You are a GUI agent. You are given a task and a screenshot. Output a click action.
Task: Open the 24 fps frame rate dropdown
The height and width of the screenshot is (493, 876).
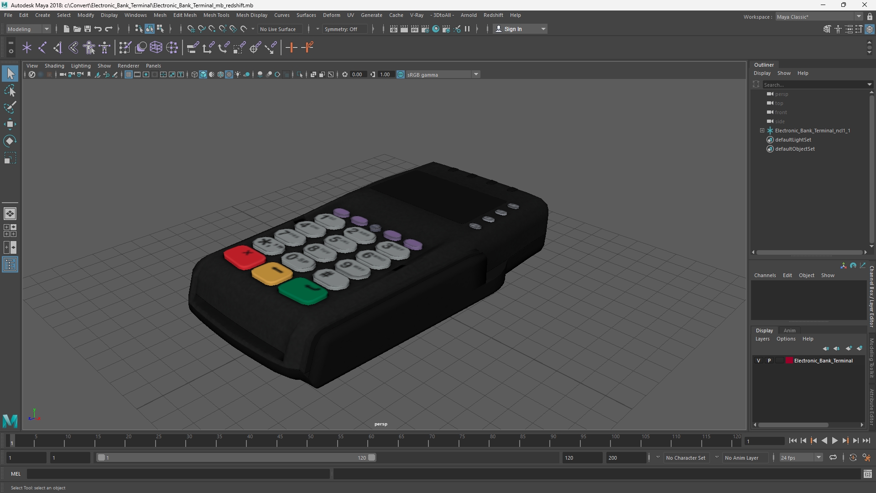click(801, 457)
